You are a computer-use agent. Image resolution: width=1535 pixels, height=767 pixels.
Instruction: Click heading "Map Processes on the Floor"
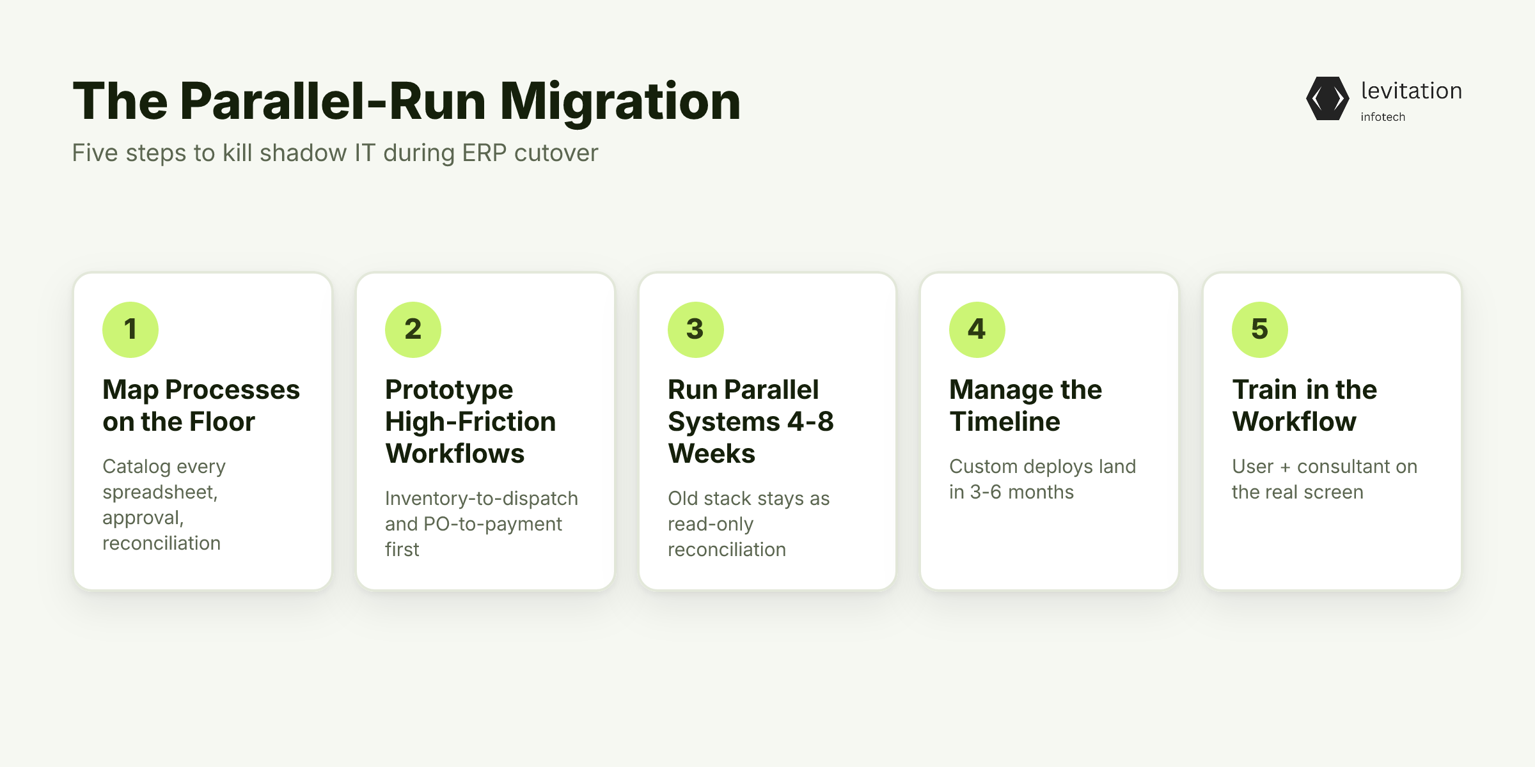click(x=201, y=405)
